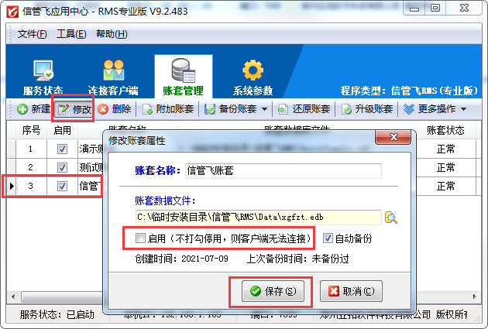Viewport: 488px width, 329px height.
Task: Open the 文件(F) menu
Action: 32,34
